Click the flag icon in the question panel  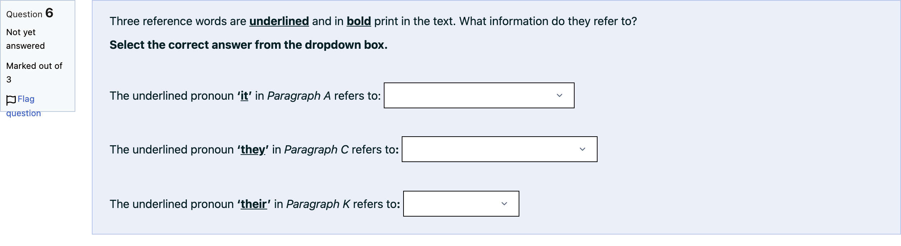(11, 100)
